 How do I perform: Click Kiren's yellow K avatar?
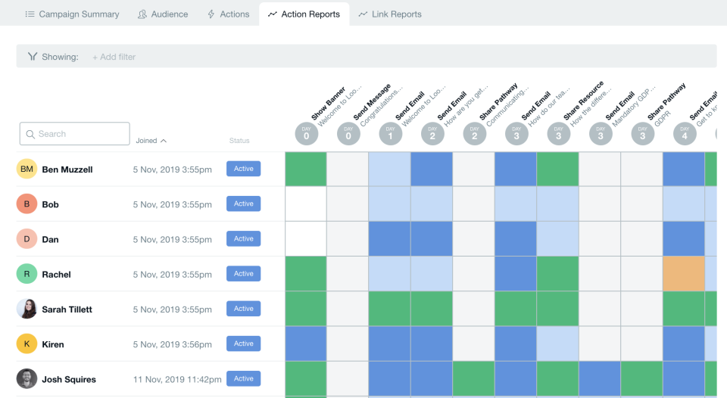tap(27, 344)
